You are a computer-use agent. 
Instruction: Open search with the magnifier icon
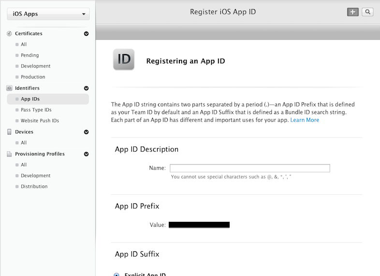tap(367, 12)
